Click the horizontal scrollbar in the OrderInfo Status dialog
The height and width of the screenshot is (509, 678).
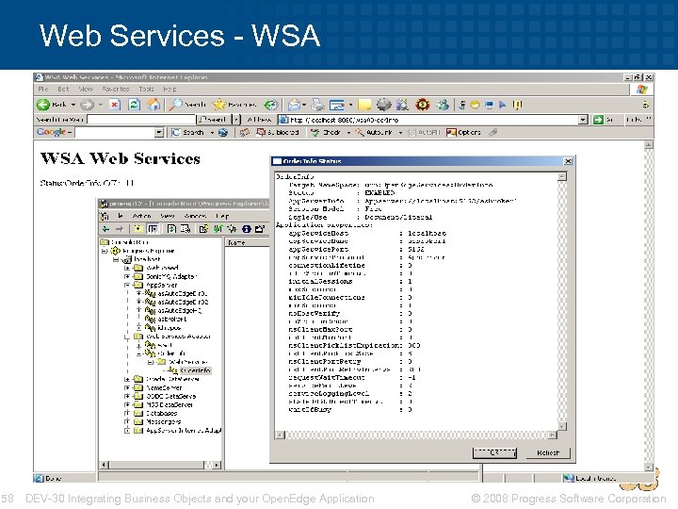(x=416, y=435)
